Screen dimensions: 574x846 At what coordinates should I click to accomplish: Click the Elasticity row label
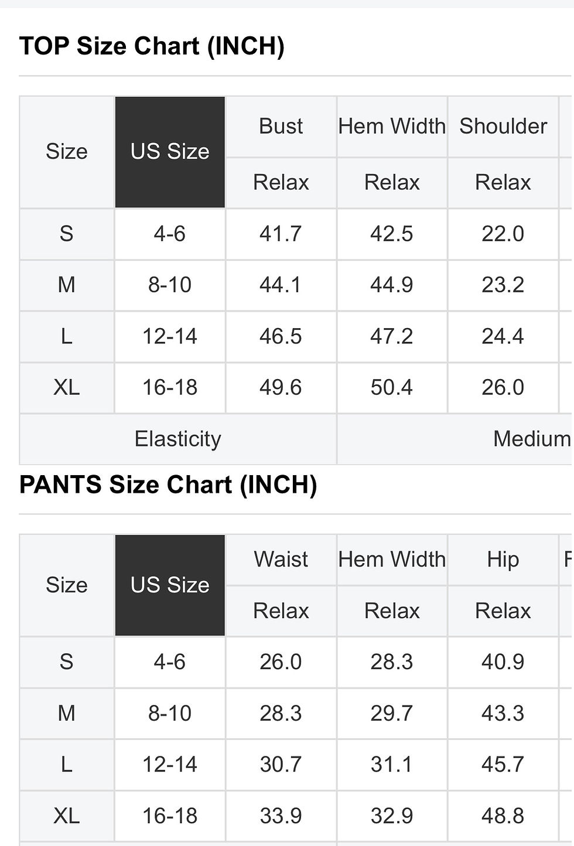pyautogui.click(x=177, y=439)
